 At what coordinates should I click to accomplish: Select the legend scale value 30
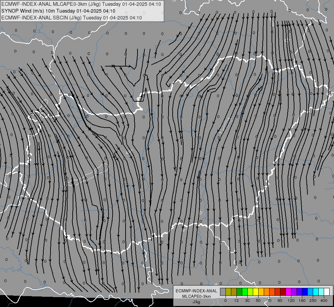(247, 301)
